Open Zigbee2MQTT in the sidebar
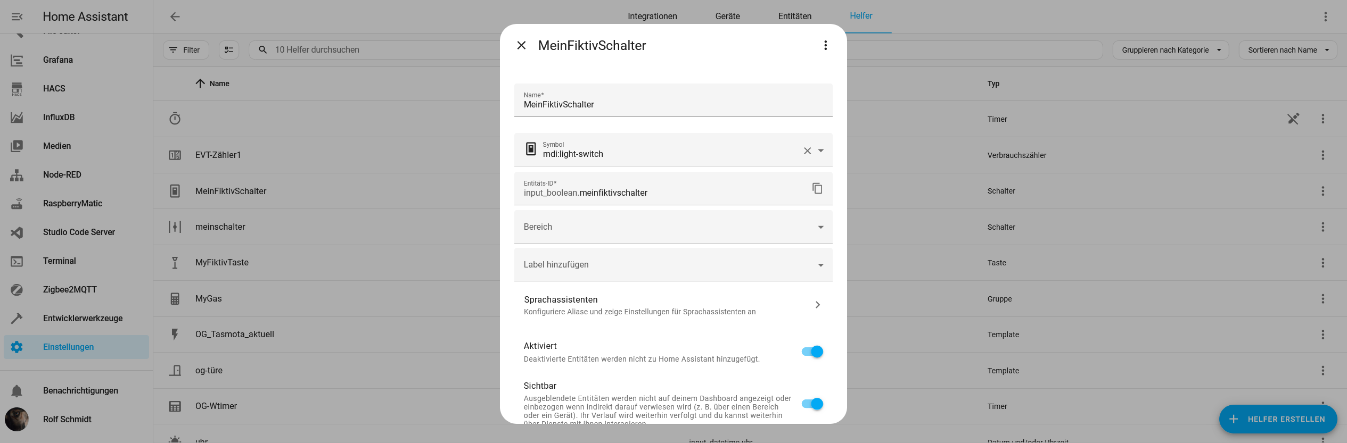Screen dimensions: 1347x443 pyautogui.click(x=70, y=289)
